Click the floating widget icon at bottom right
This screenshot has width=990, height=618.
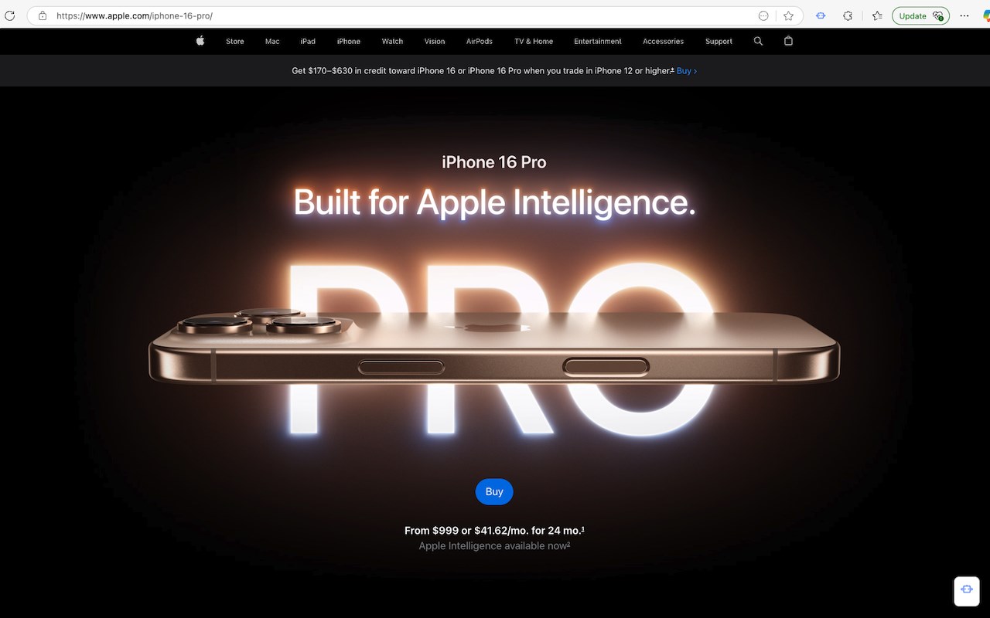point(967,589)
